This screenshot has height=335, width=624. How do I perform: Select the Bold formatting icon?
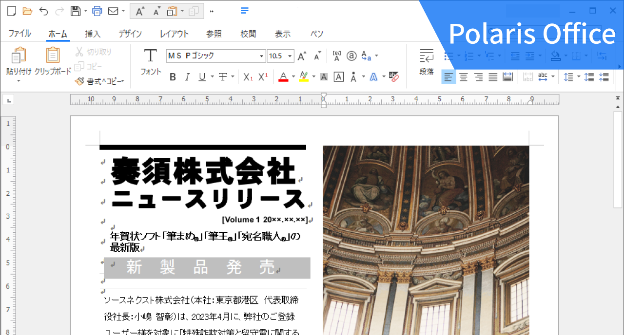coord(173,77)
